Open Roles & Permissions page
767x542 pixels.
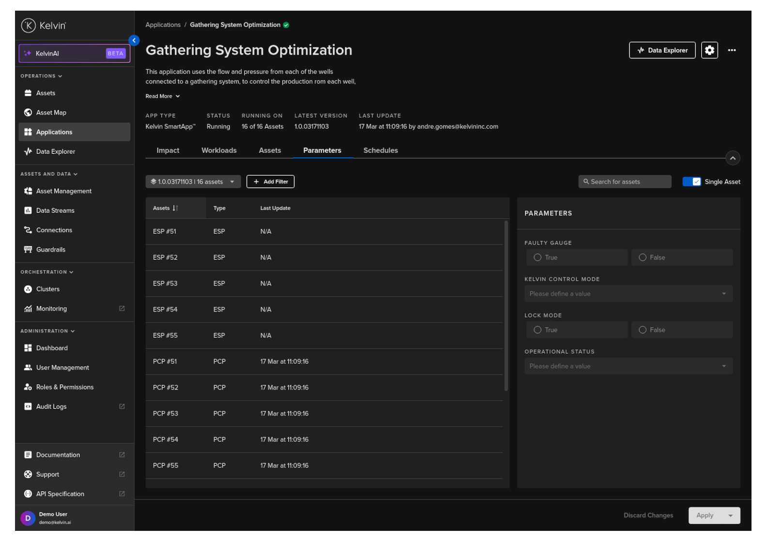tap(64, 387)
